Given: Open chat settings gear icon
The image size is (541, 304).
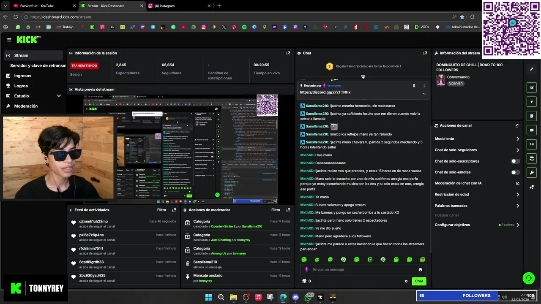Looking at the screenshot, I should [406, 281].
